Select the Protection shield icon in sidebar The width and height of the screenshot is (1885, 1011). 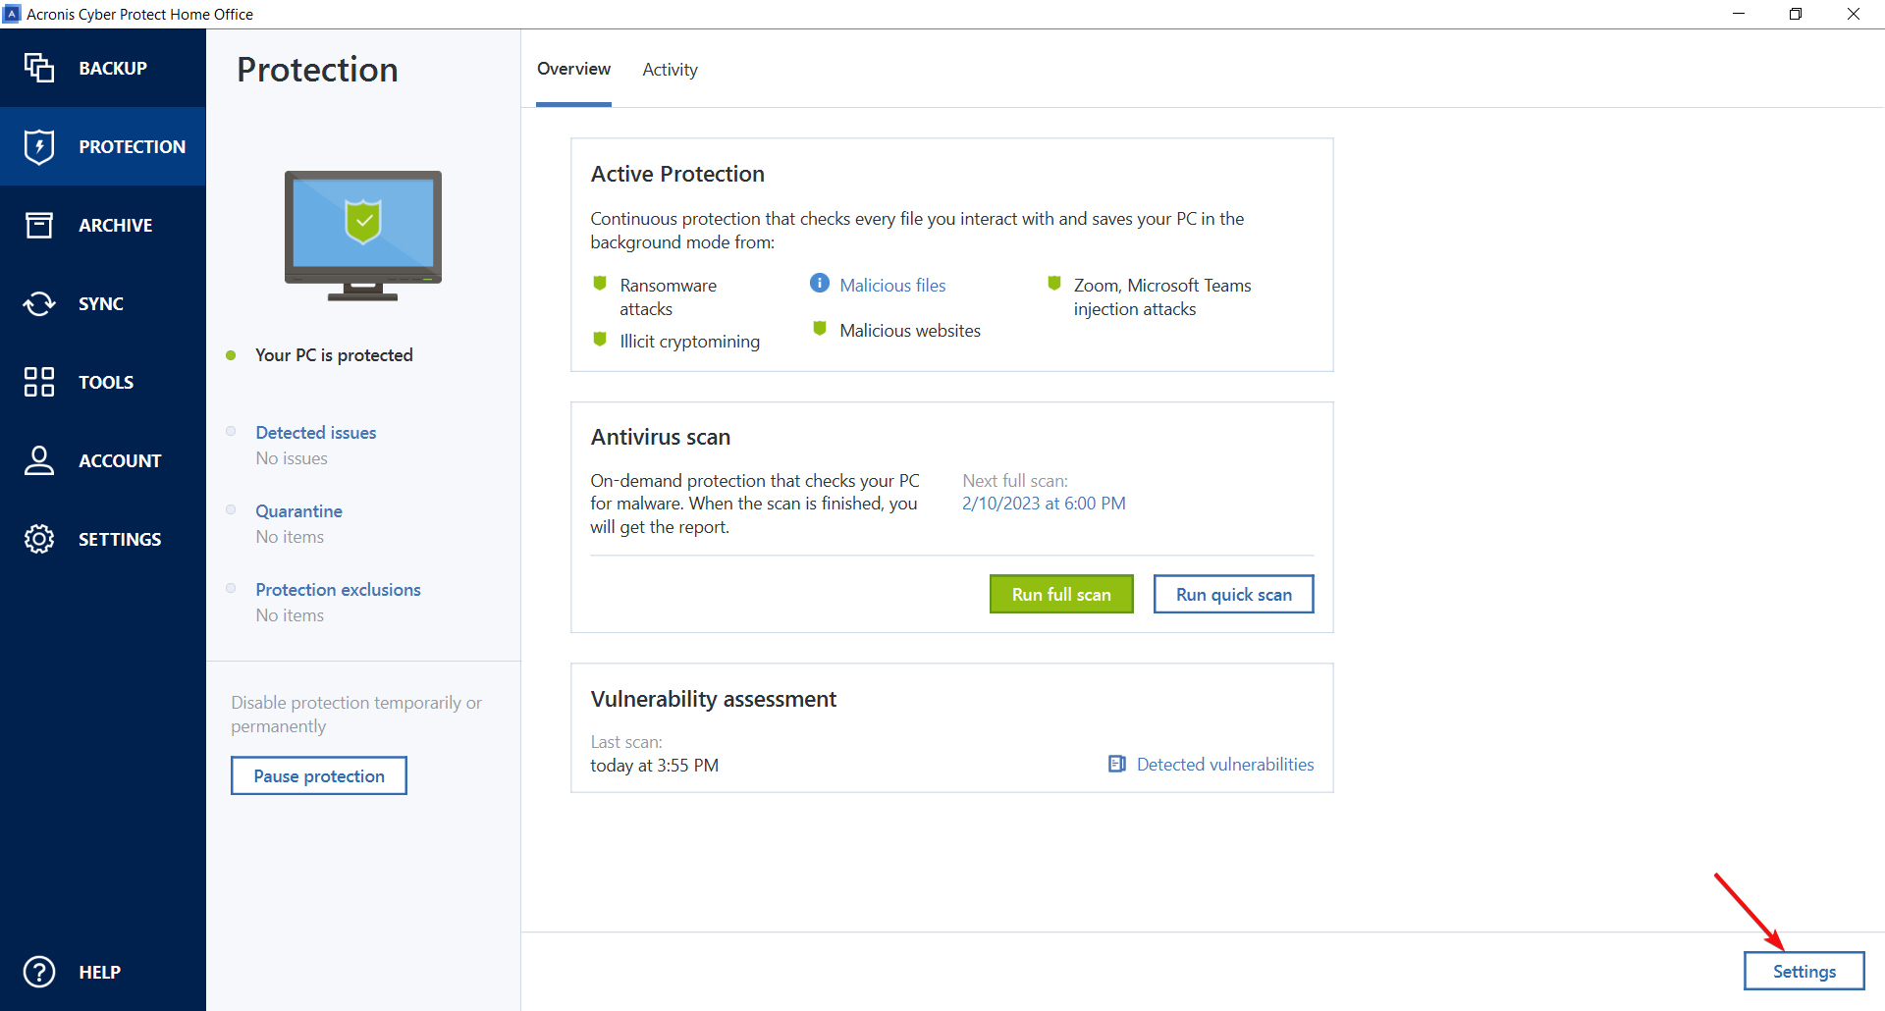[x=39, y=146]
